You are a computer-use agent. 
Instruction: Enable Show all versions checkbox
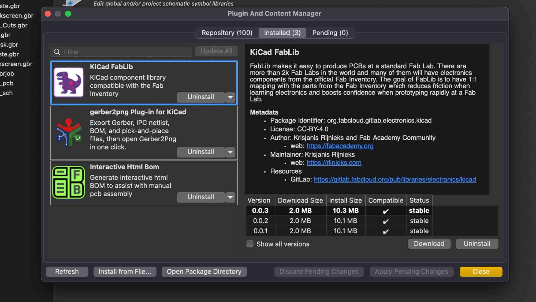[x=250, y=244]
